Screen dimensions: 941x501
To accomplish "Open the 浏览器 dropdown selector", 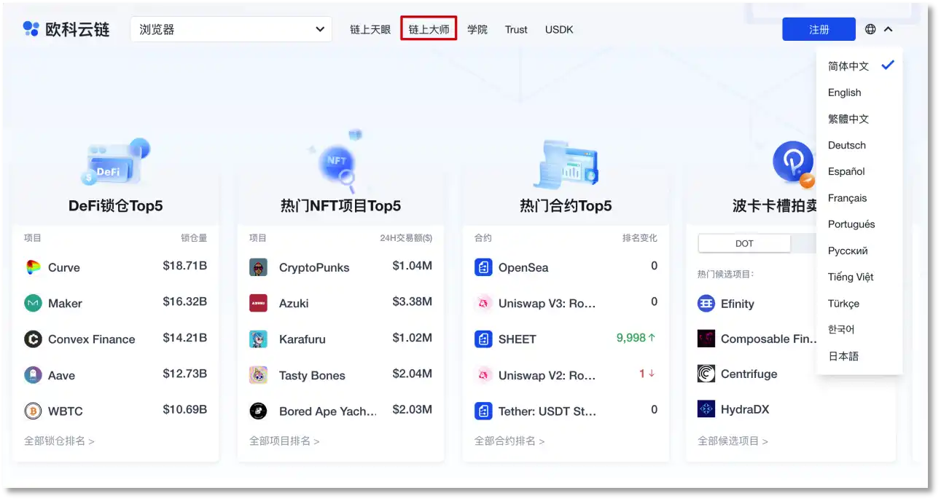I will click(x=231, y=29).
